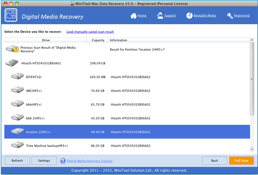The image size is (258, 175).
Task: Click the 298.09 GB capacity value
Action: point(97,63)
